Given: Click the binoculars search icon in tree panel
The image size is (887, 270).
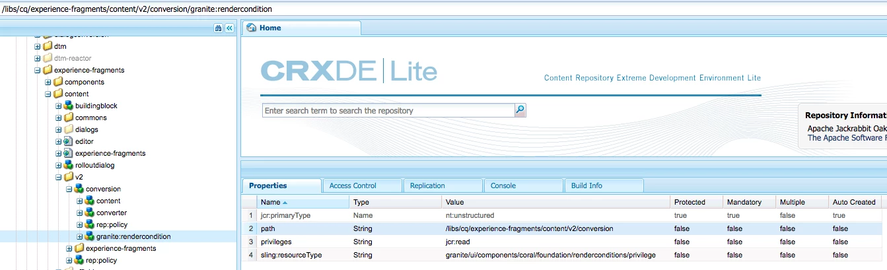Looking at the screenshot, I should pos(219,28).
